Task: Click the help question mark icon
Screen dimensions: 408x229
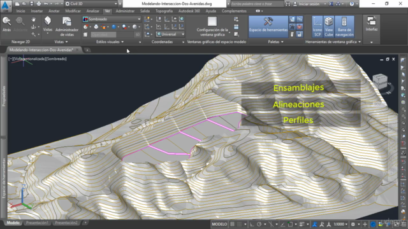Action: [352, 4]
